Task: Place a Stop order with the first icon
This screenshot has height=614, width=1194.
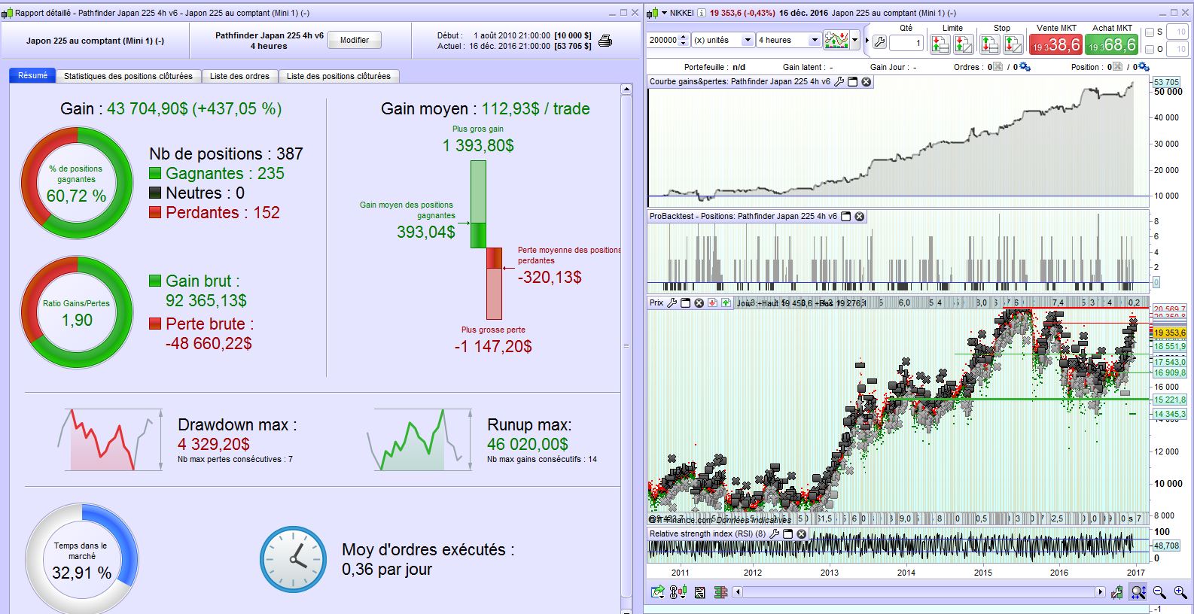Action: pos(990,44)
